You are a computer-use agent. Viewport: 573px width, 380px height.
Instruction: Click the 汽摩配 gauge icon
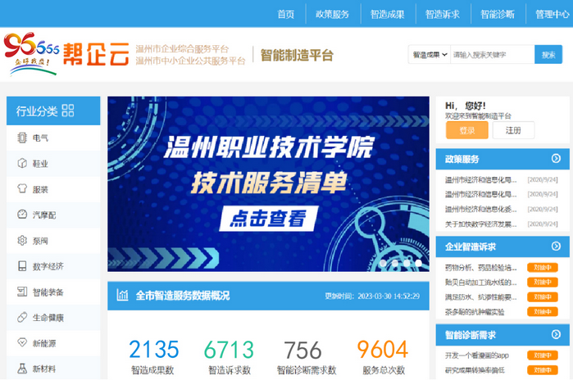22,215
